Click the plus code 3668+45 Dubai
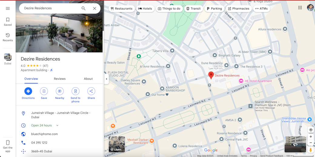 coord(41,151)
